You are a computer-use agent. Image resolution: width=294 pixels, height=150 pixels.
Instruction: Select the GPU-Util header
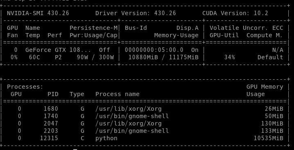coord(224,35)
